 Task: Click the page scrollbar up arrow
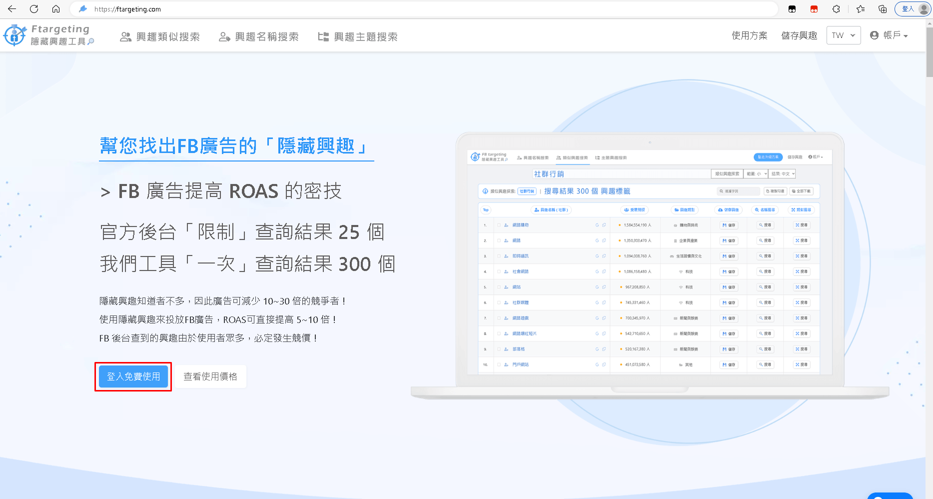tap(929, 23)
